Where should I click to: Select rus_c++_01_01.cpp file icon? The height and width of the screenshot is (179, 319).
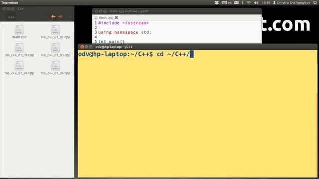coord(55,29)
